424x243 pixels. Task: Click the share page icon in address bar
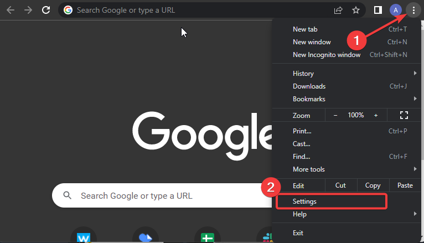(x=338, y=11)
